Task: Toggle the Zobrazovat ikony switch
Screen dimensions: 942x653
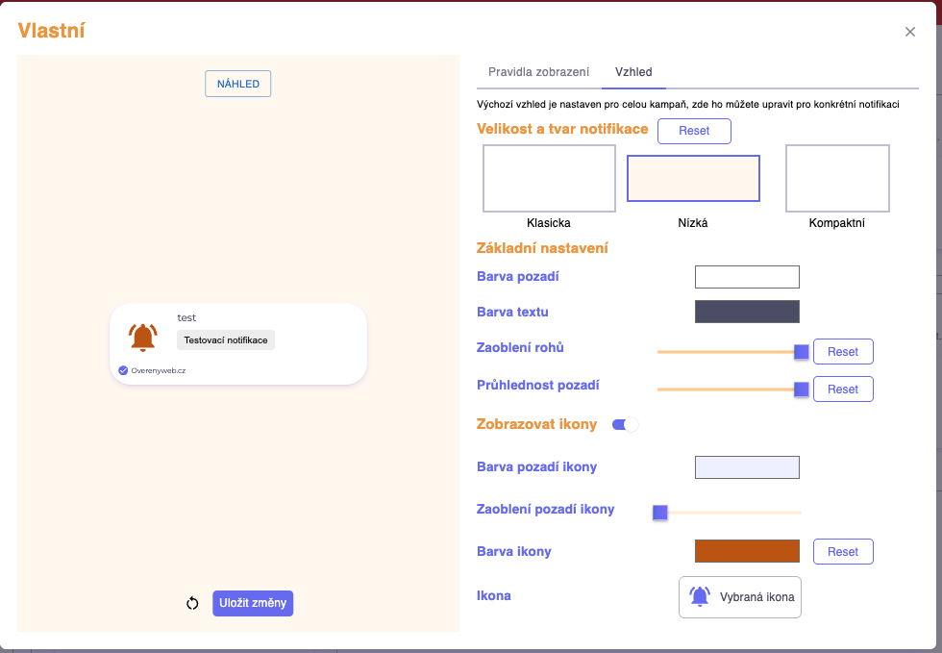Action: tap(625, 424)
